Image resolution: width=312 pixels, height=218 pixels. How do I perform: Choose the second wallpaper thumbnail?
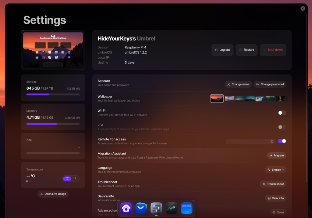[x=230, y=98]
